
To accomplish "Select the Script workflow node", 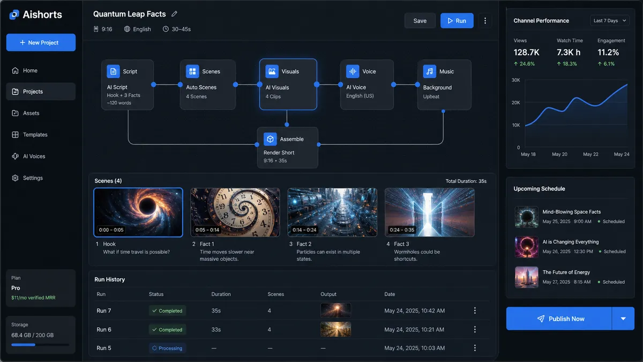I will [128, 85].
